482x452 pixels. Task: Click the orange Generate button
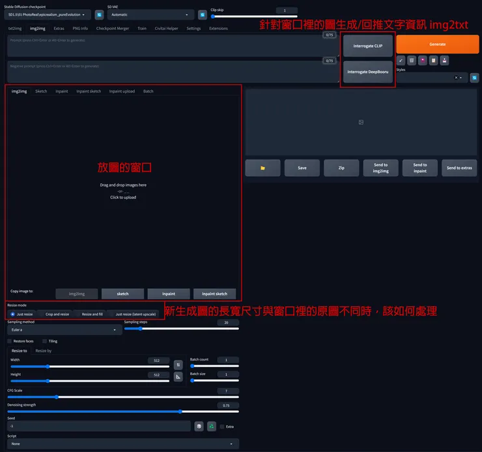(x=438, y=44)
